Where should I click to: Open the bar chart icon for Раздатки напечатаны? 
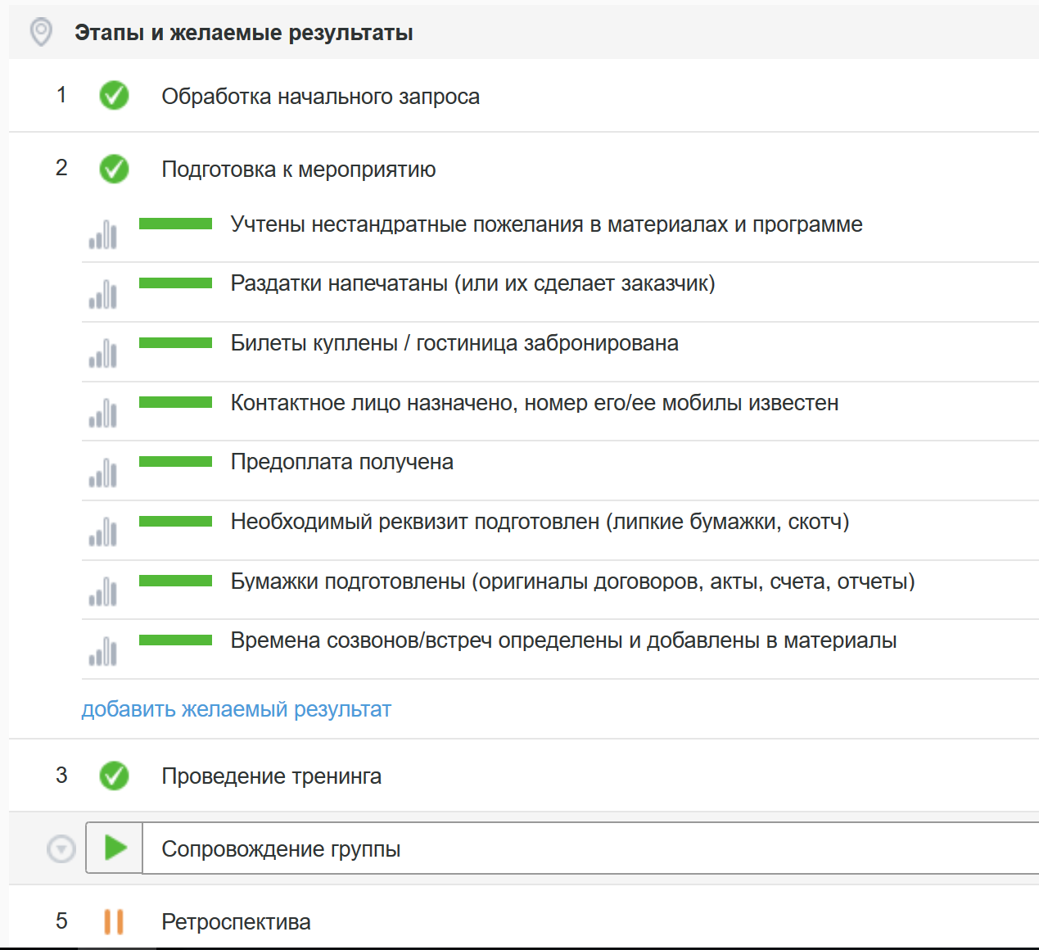pyautogui.click(x=103, y=294)
